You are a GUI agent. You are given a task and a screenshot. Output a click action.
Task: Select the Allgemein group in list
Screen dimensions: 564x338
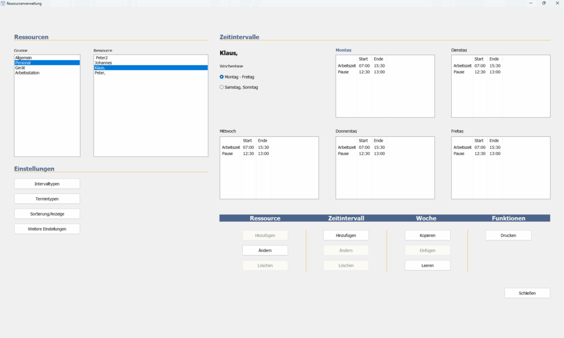24,58
